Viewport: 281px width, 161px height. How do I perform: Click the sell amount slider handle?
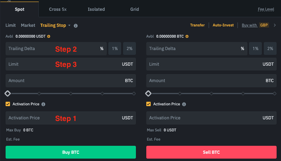148,93
